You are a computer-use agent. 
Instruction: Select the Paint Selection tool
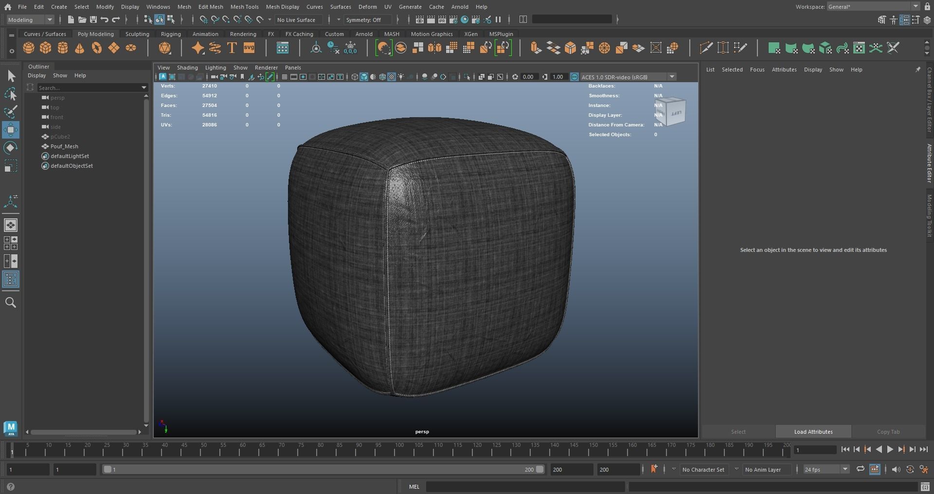point(11,112)
